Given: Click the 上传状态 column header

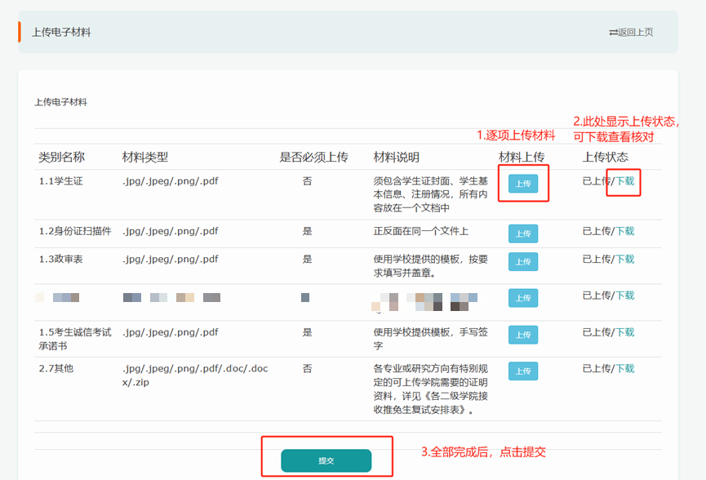Looking at the screenshot, I should click(x=605, y=157).
